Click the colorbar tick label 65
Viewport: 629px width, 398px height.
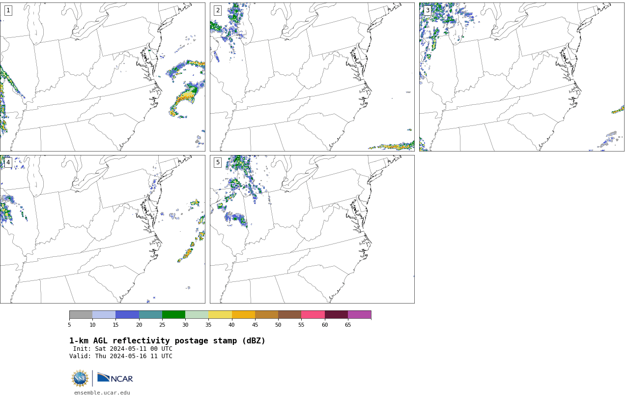pos(348,325)
